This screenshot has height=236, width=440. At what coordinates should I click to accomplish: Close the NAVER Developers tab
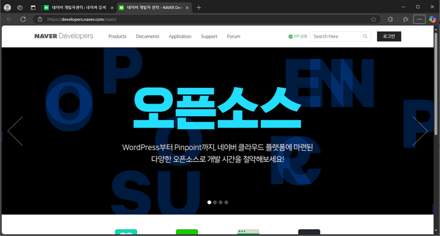pos(187,8)
